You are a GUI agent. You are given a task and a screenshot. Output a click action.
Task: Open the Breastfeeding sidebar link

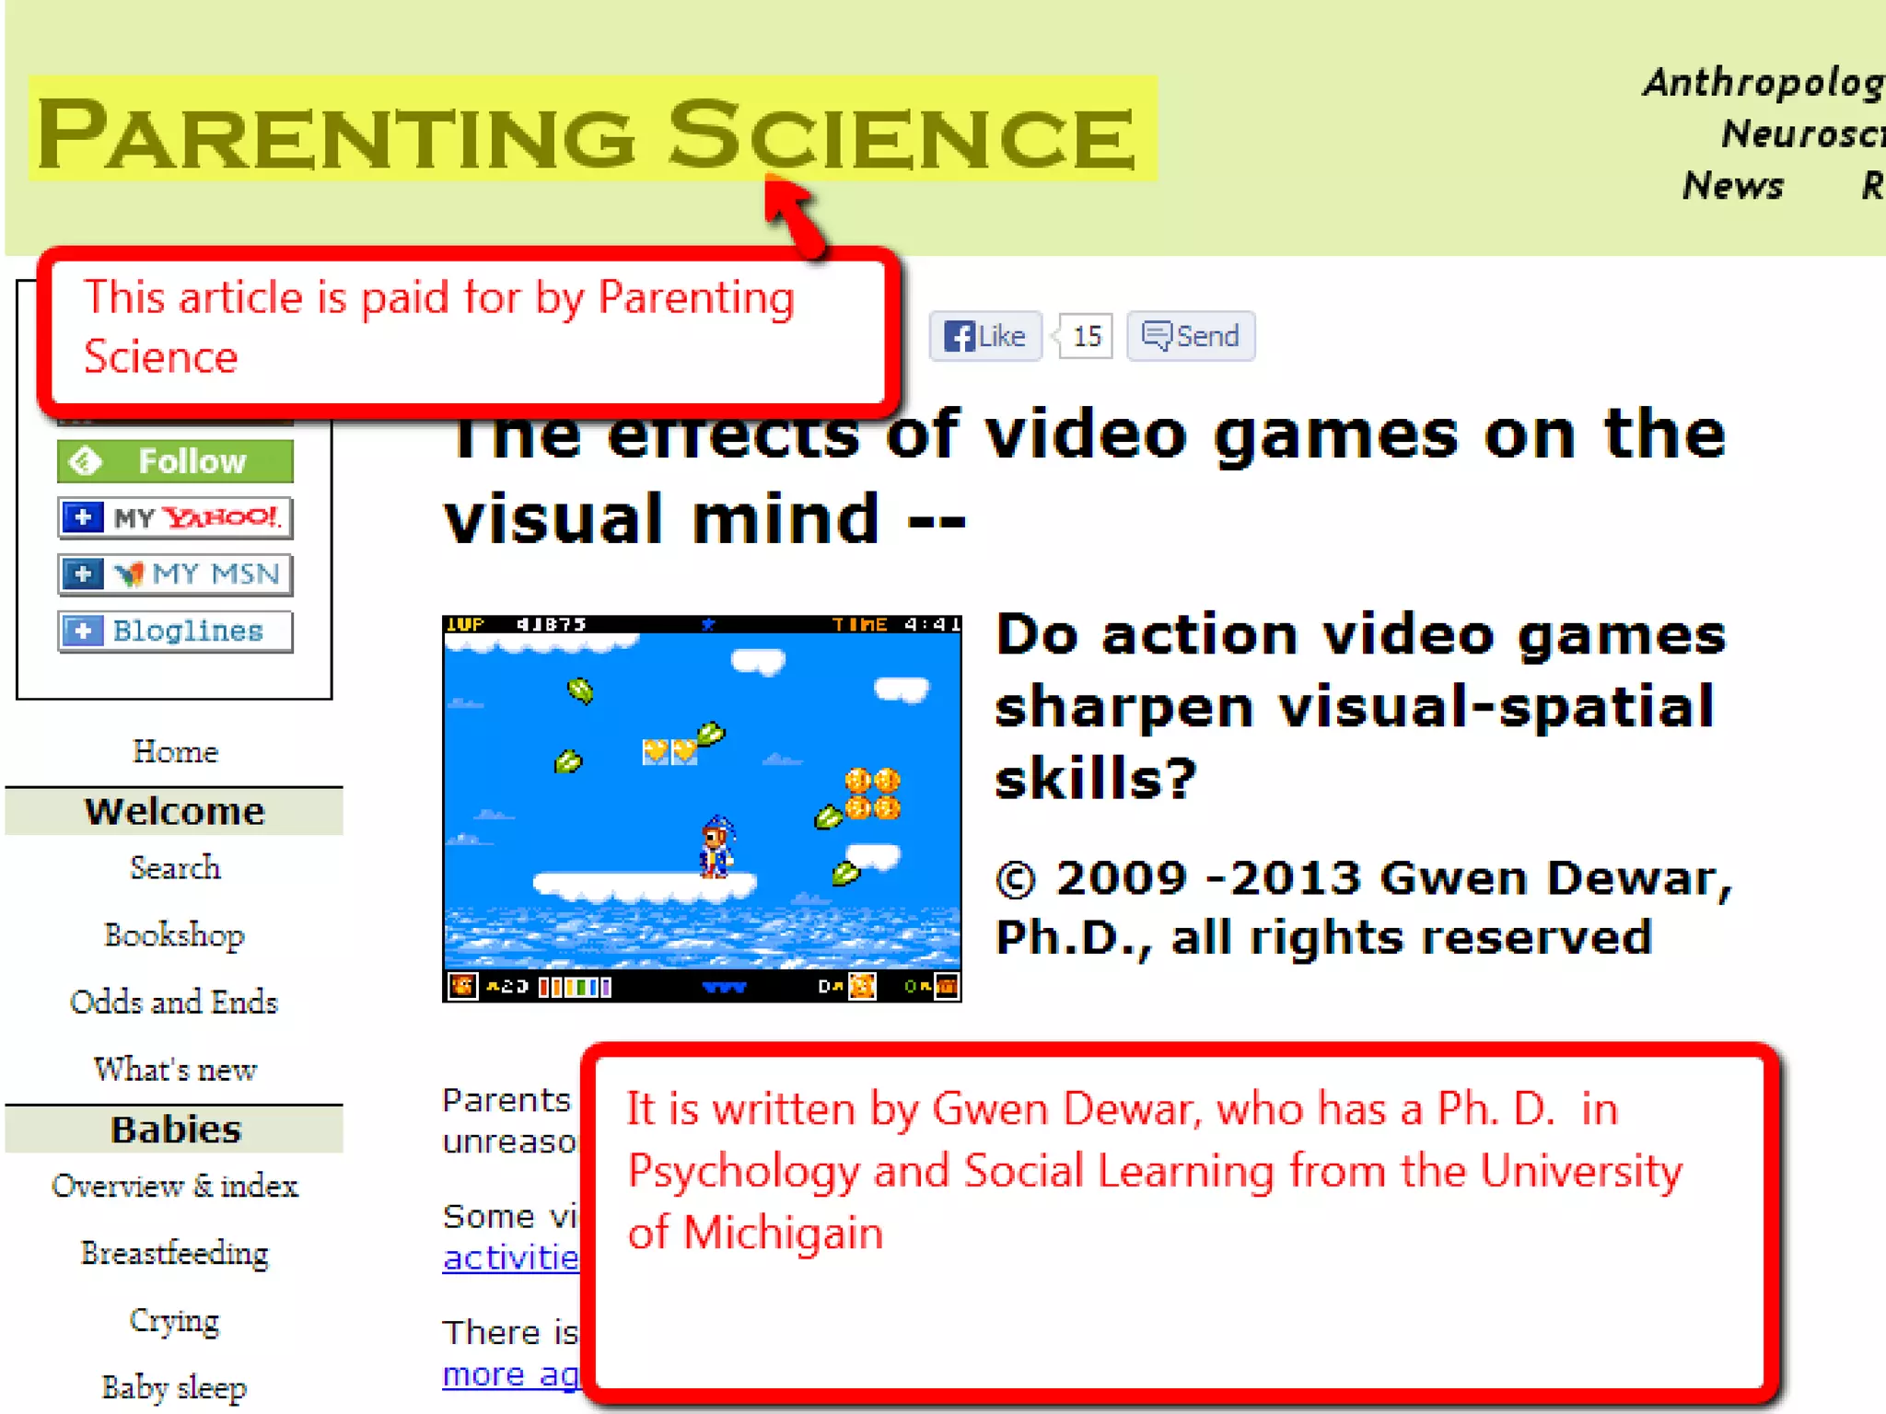175,1254
